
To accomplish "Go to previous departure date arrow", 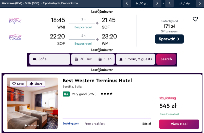I will [127, 3].
